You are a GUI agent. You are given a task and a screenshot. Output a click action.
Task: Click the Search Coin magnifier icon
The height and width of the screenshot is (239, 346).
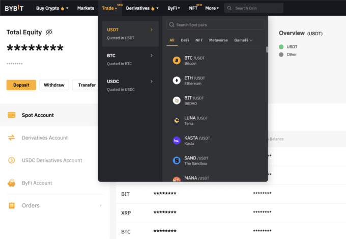(229, 8)
